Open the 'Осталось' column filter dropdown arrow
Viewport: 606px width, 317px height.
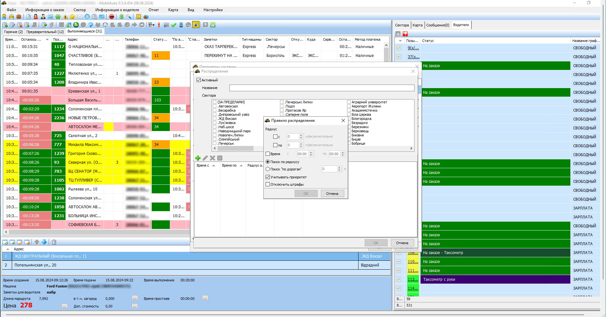(47, 40)
